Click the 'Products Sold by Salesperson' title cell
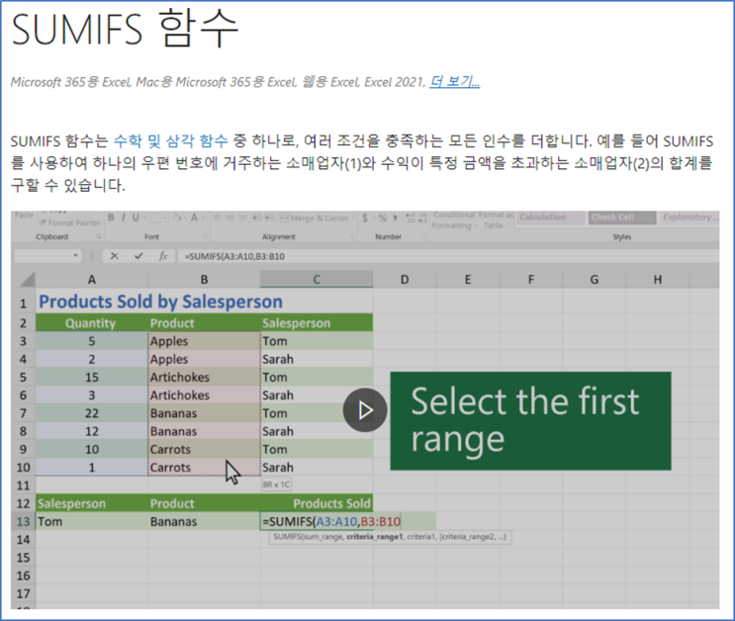 (161, 302)
